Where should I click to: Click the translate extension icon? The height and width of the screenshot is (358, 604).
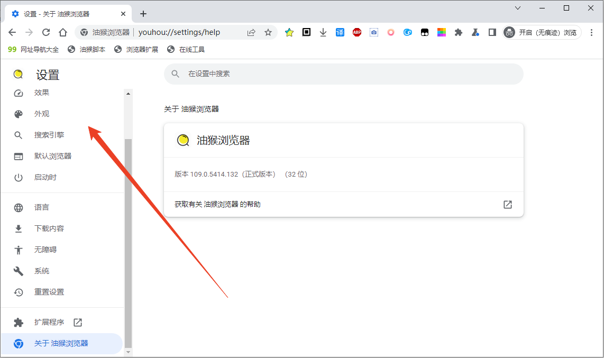(x=340, y=32)
